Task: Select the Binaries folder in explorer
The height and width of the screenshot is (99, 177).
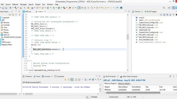Action: [x=6, y=23]
